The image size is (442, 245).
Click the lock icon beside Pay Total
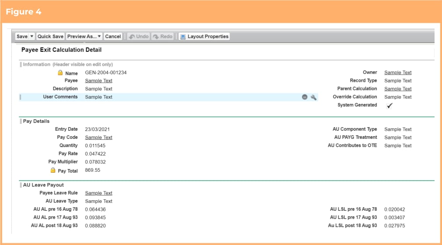[53, 170]
